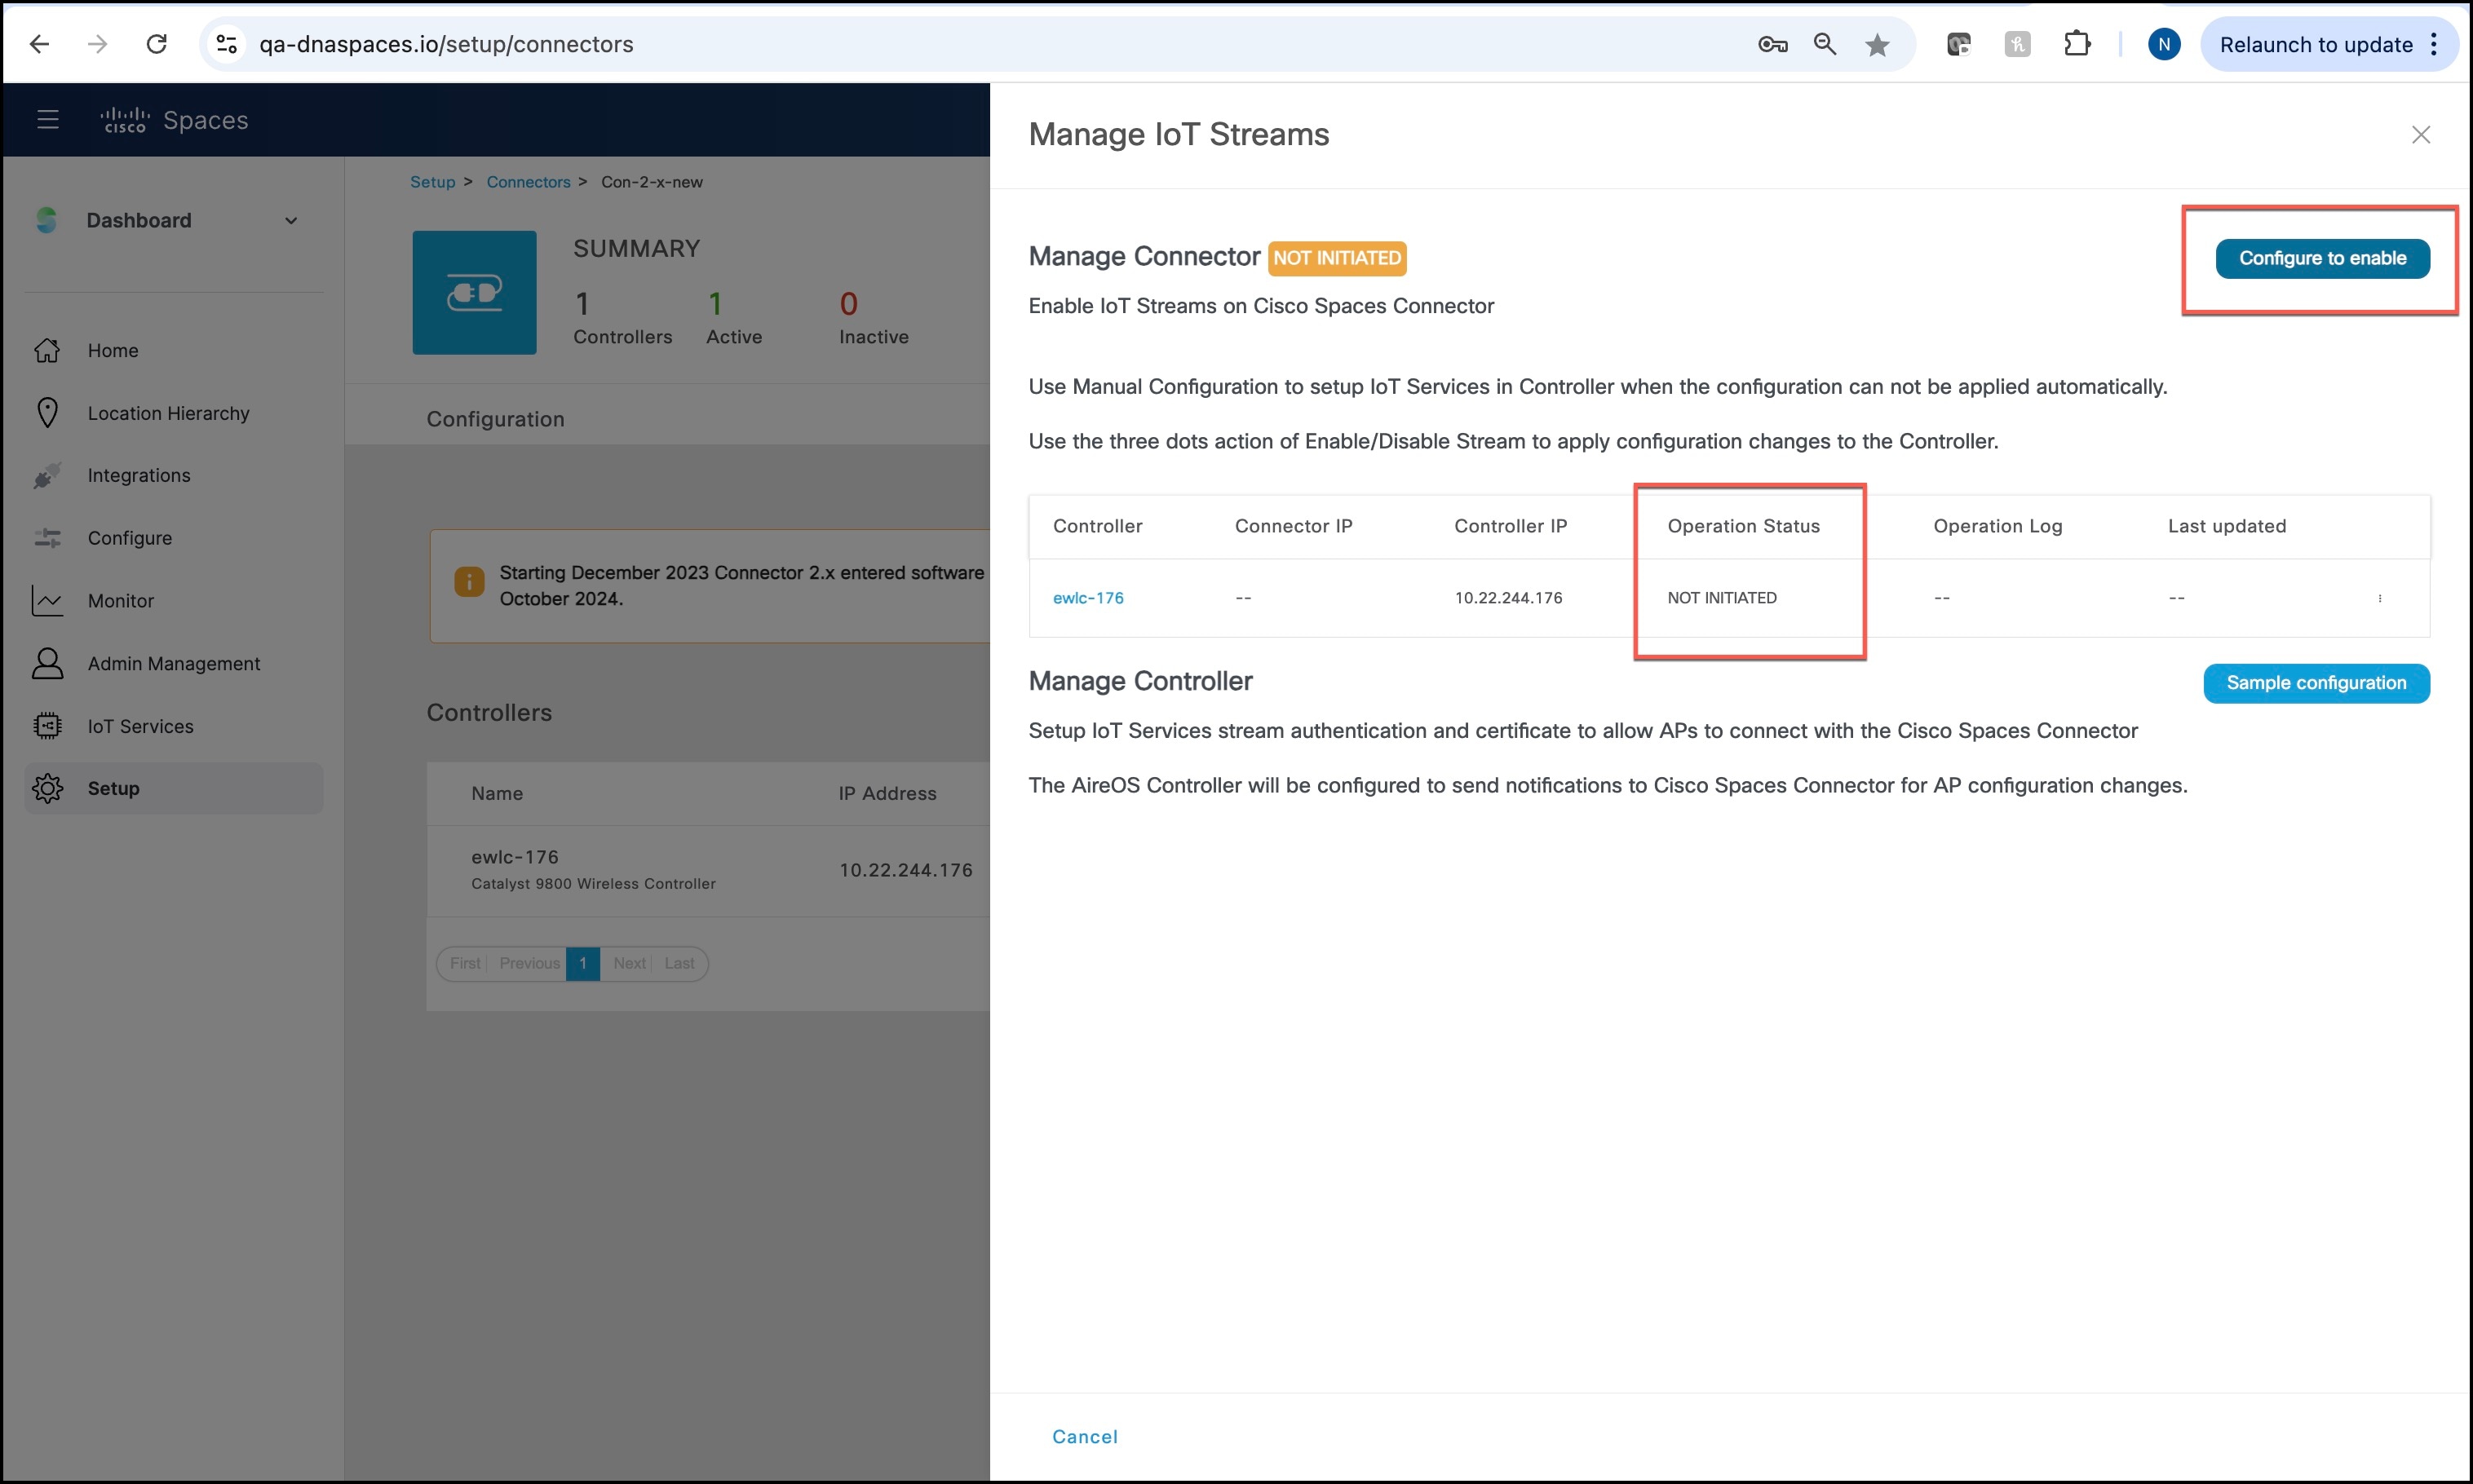
Task: Click the Name column header in Controllers table
Action: [497, 793]
